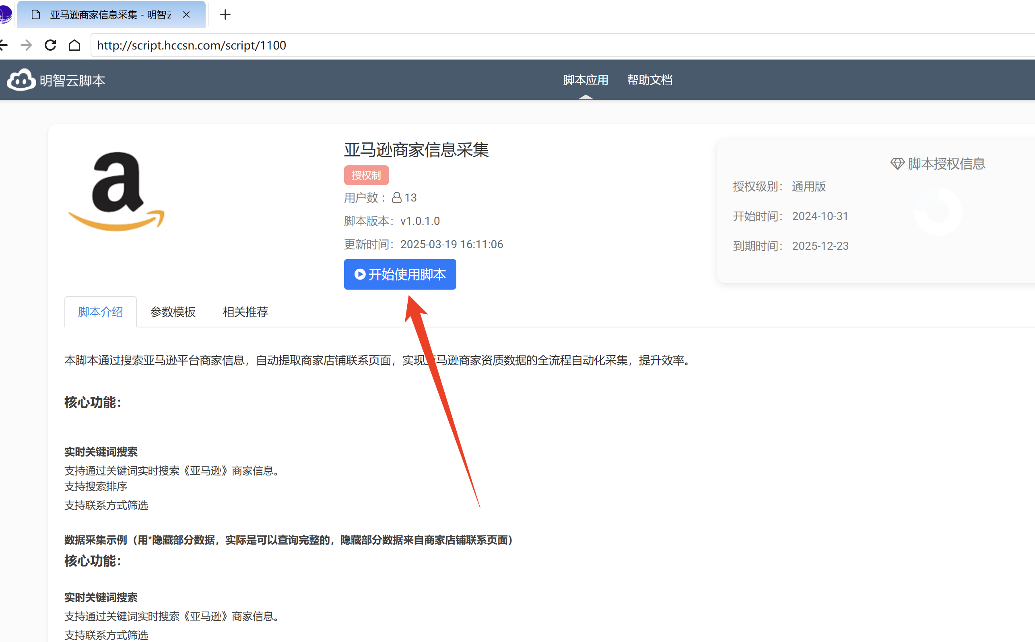Click the 通用版 license level value
This screenshot has width=1035, height=642.
coord(808,187)
